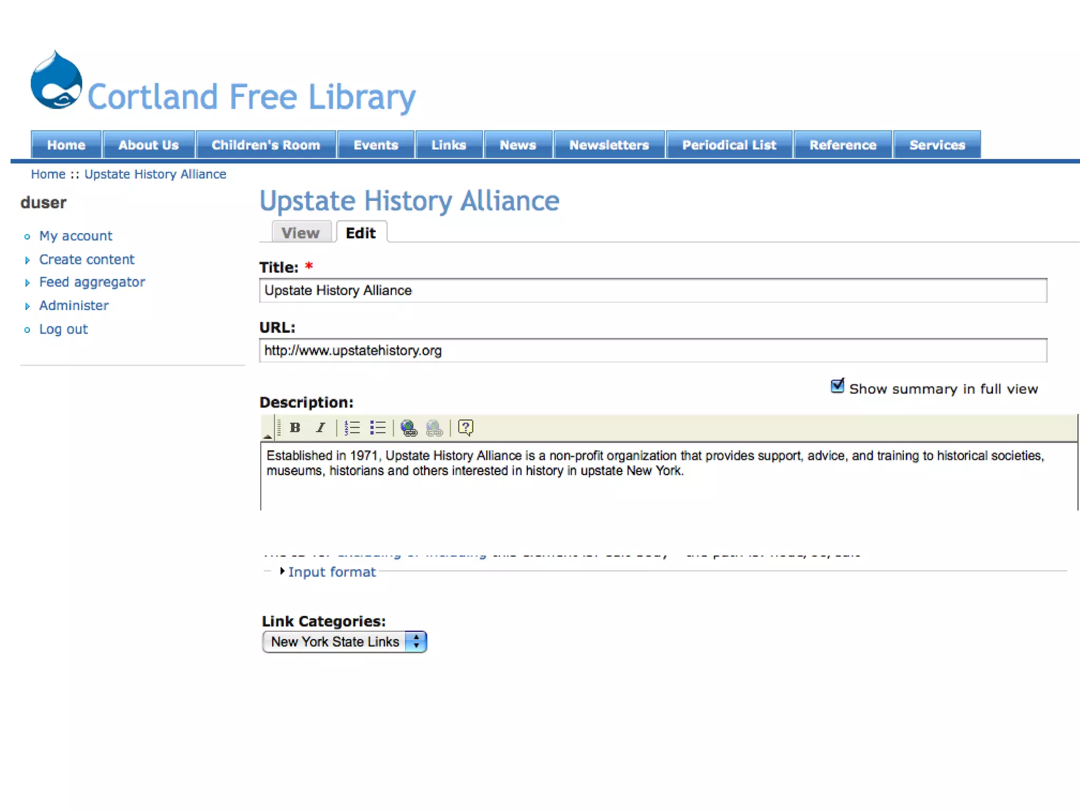Viewport: 1080px width, 810px height.
Task: Open the Periodical List navigation tab
Action: click(x=729, y=144)
